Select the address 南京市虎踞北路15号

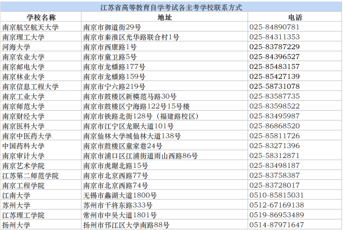tap(115, 166)
